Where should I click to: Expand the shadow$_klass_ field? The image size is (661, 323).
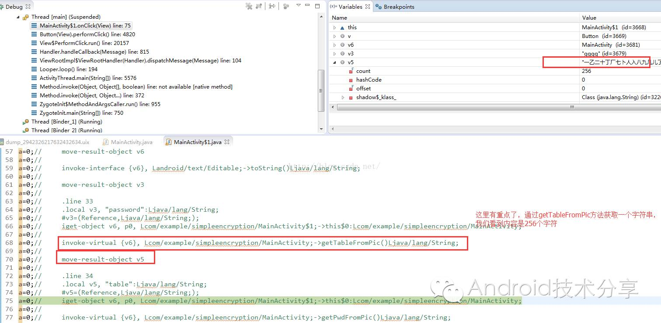[x=343, y=97]
